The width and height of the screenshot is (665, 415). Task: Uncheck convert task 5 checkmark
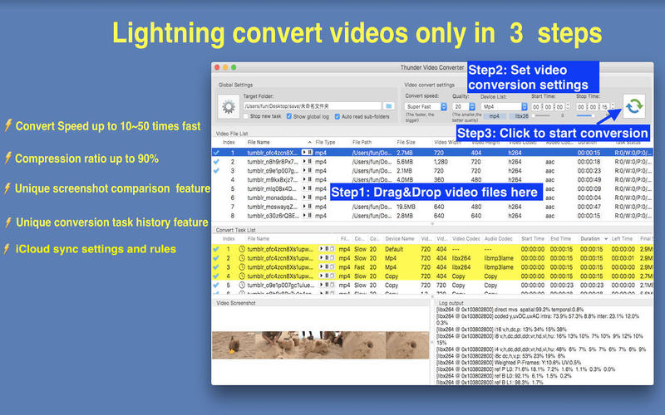coord(216,285)
